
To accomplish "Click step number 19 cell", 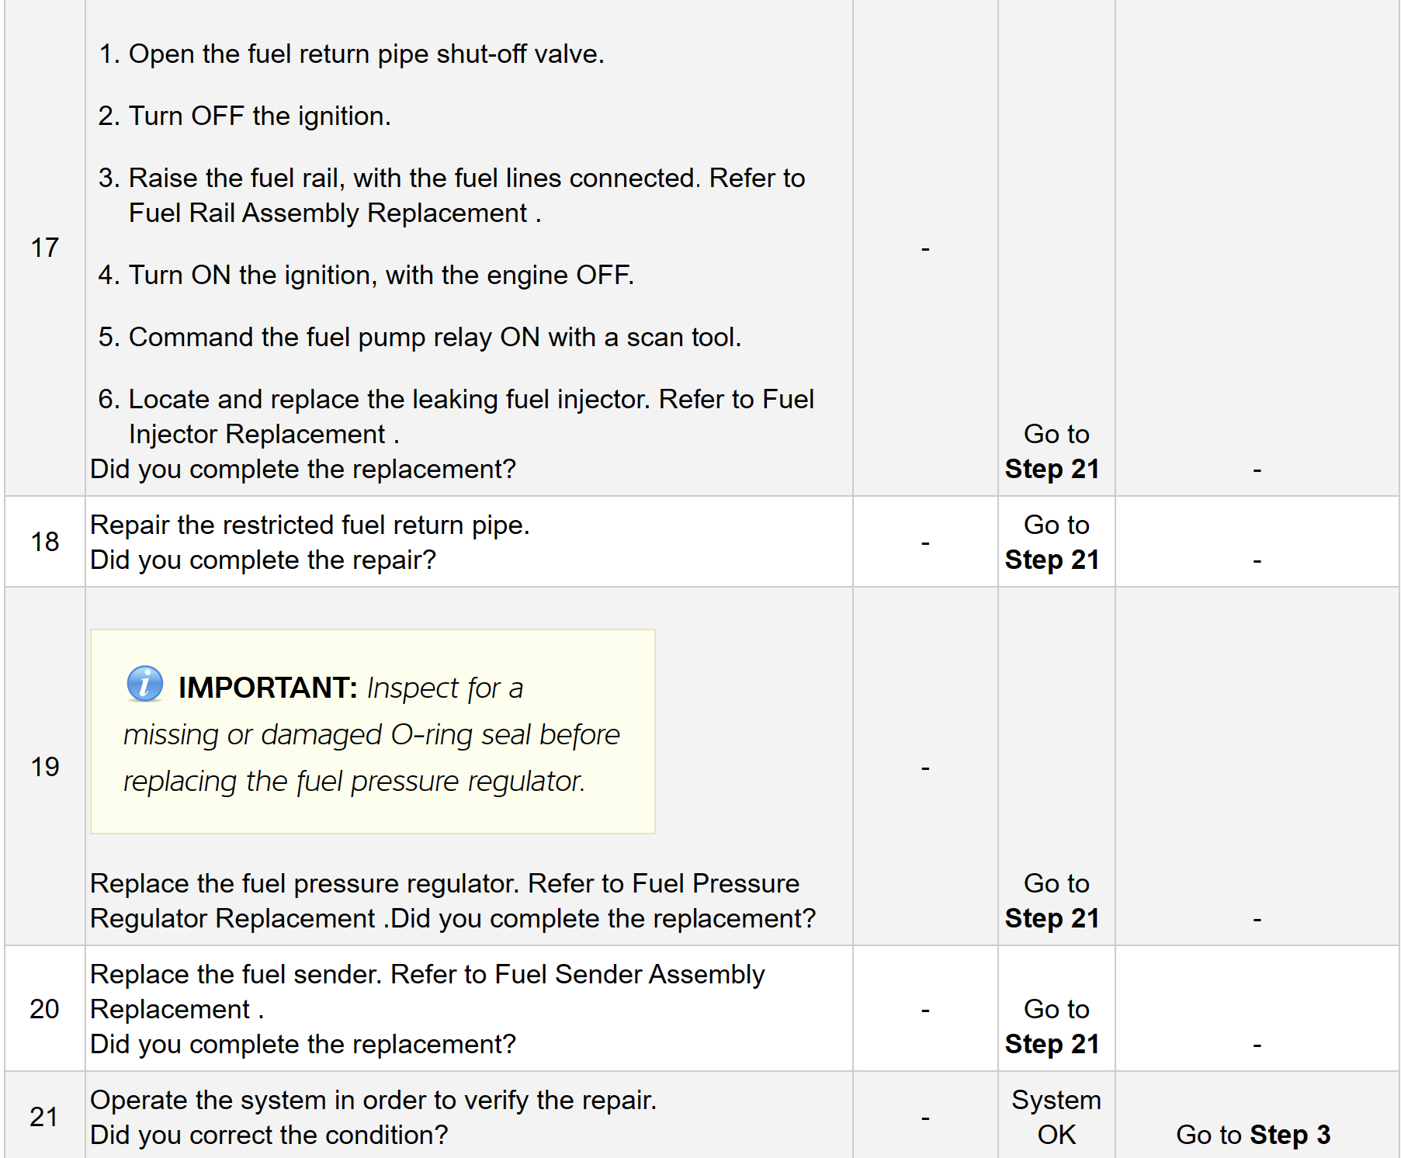I will pos(45,767).
